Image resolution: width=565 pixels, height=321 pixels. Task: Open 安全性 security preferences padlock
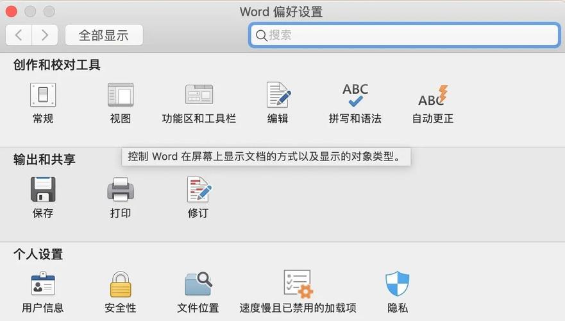coord(121,284)
